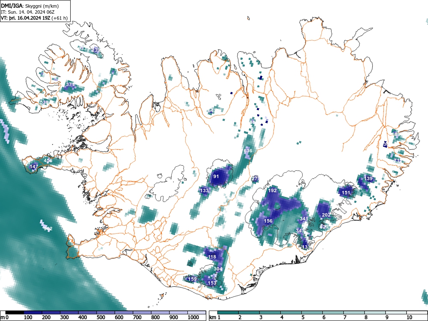Click the '239' value in the northwest

tap(96, 50)
